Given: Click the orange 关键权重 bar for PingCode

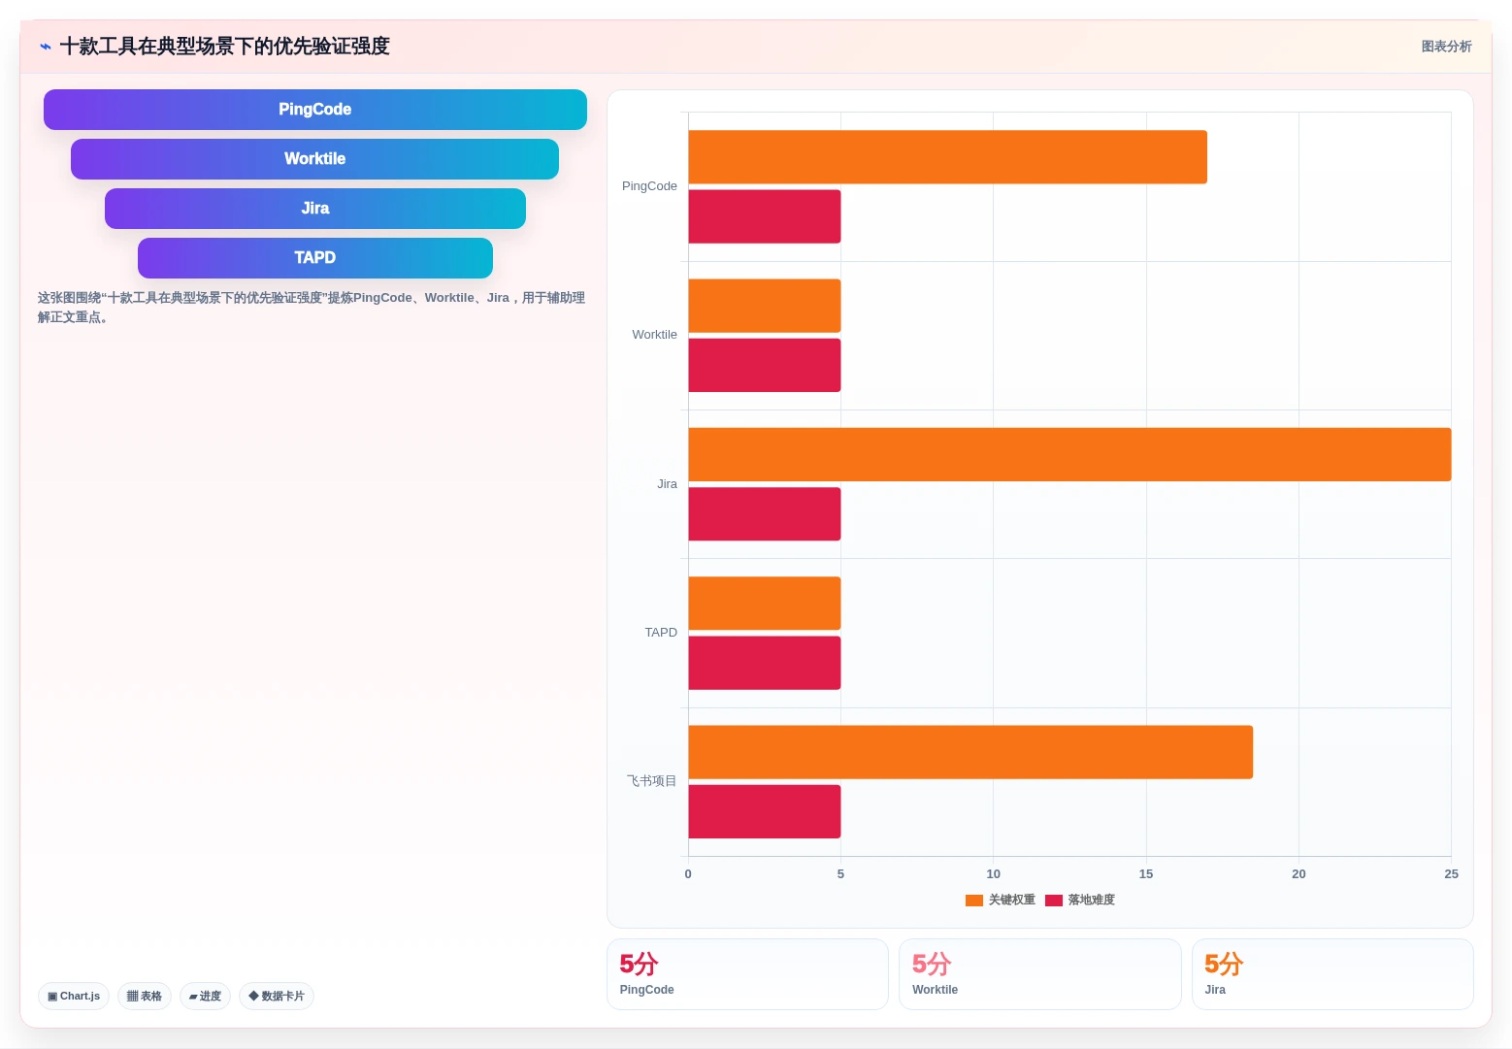Looking at the screenshot, I should pyautogui.click(x=948, y=157).
